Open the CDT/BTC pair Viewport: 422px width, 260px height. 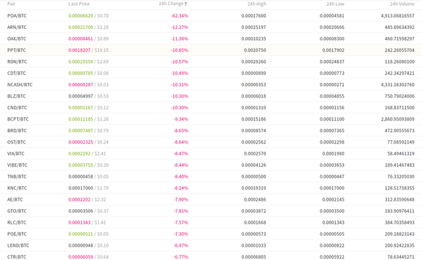[x=16, y=73]
